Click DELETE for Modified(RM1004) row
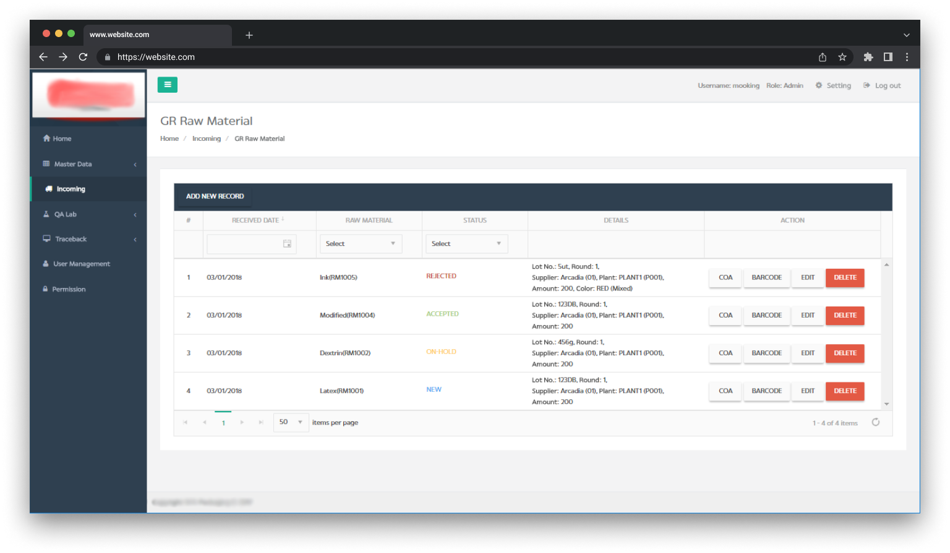The height and width of the screenshot is (553, 950). tap(845, 315)
